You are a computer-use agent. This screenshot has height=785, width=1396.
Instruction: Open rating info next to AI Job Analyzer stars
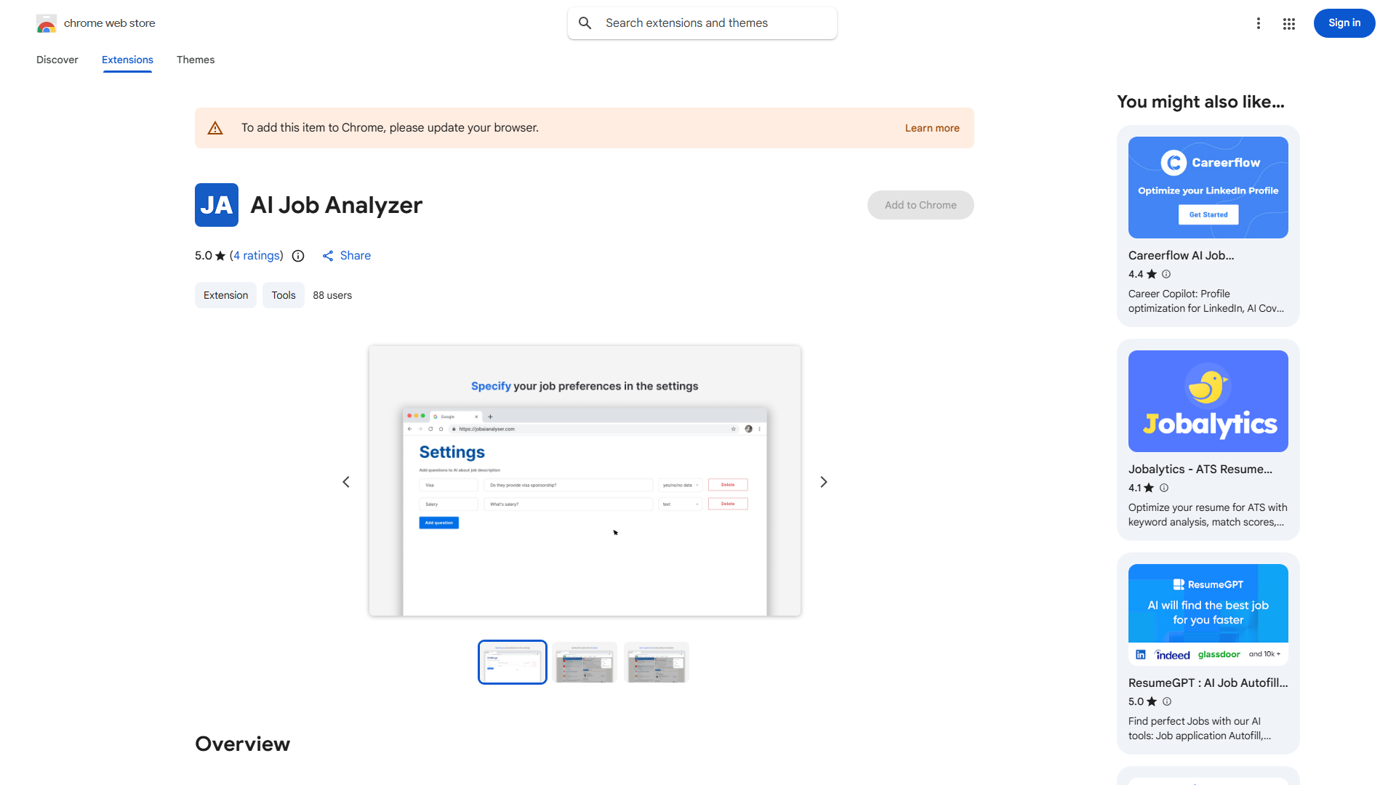click(x=298, y=256)
